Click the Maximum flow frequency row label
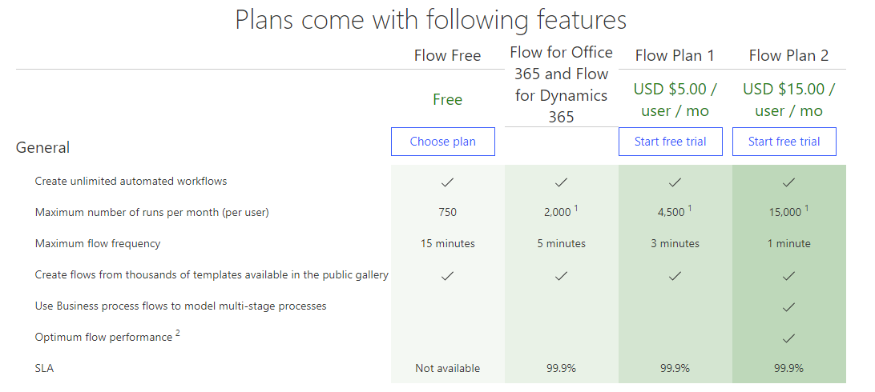 tap(98, 243)
